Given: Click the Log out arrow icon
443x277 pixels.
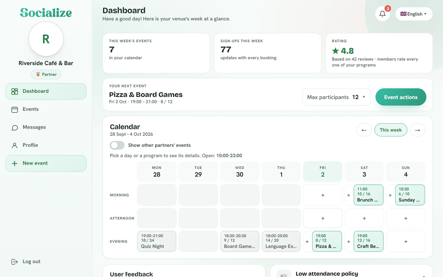Looking at the screenshot, I should [x=15, y=262].
